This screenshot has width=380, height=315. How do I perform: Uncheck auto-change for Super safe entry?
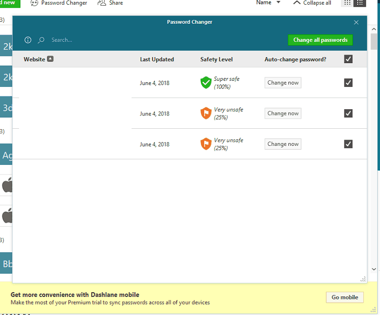[348, 83]
